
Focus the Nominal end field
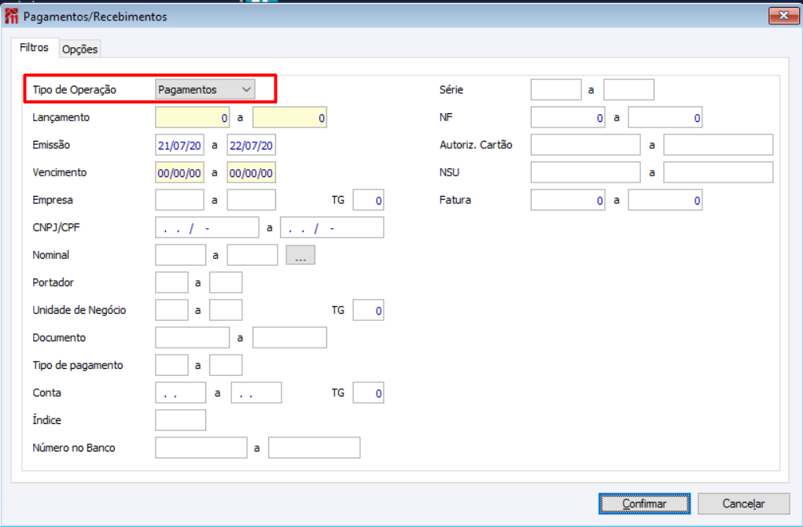pyautogui.click(x=252, y=255)
